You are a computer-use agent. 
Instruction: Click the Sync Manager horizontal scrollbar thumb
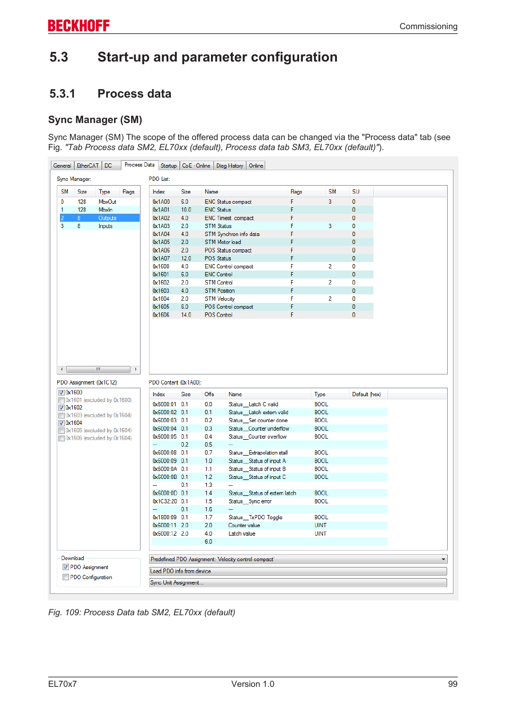coord(98,369)
